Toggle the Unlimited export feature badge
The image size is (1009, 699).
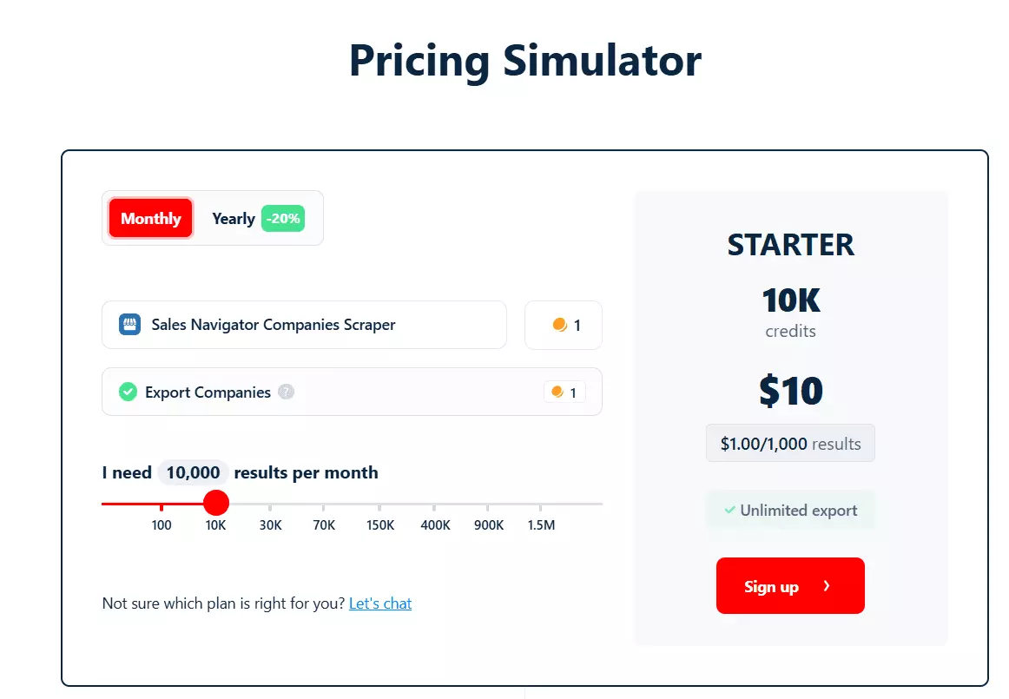coord(789,511)
